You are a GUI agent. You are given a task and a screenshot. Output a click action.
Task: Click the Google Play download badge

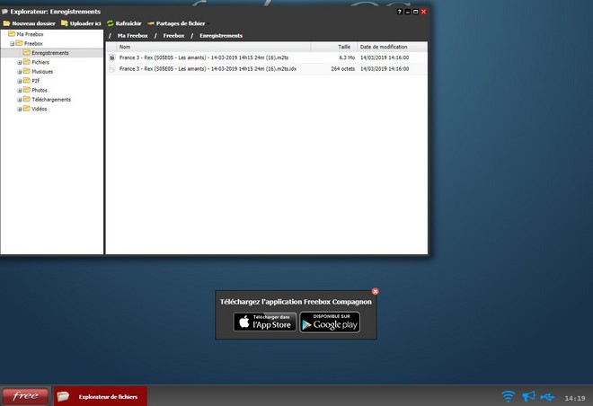330,322
